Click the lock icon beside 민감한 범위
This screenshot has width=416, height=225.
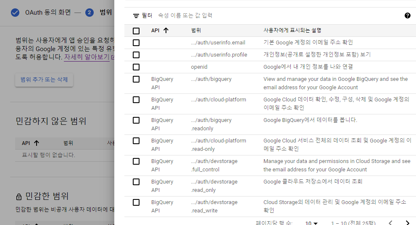click(x=18, y=197)
